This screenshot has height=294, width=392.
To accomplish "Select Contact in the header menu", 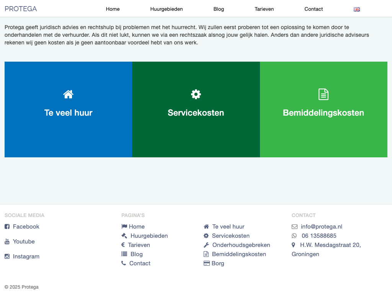I will [x=314, y=9].
